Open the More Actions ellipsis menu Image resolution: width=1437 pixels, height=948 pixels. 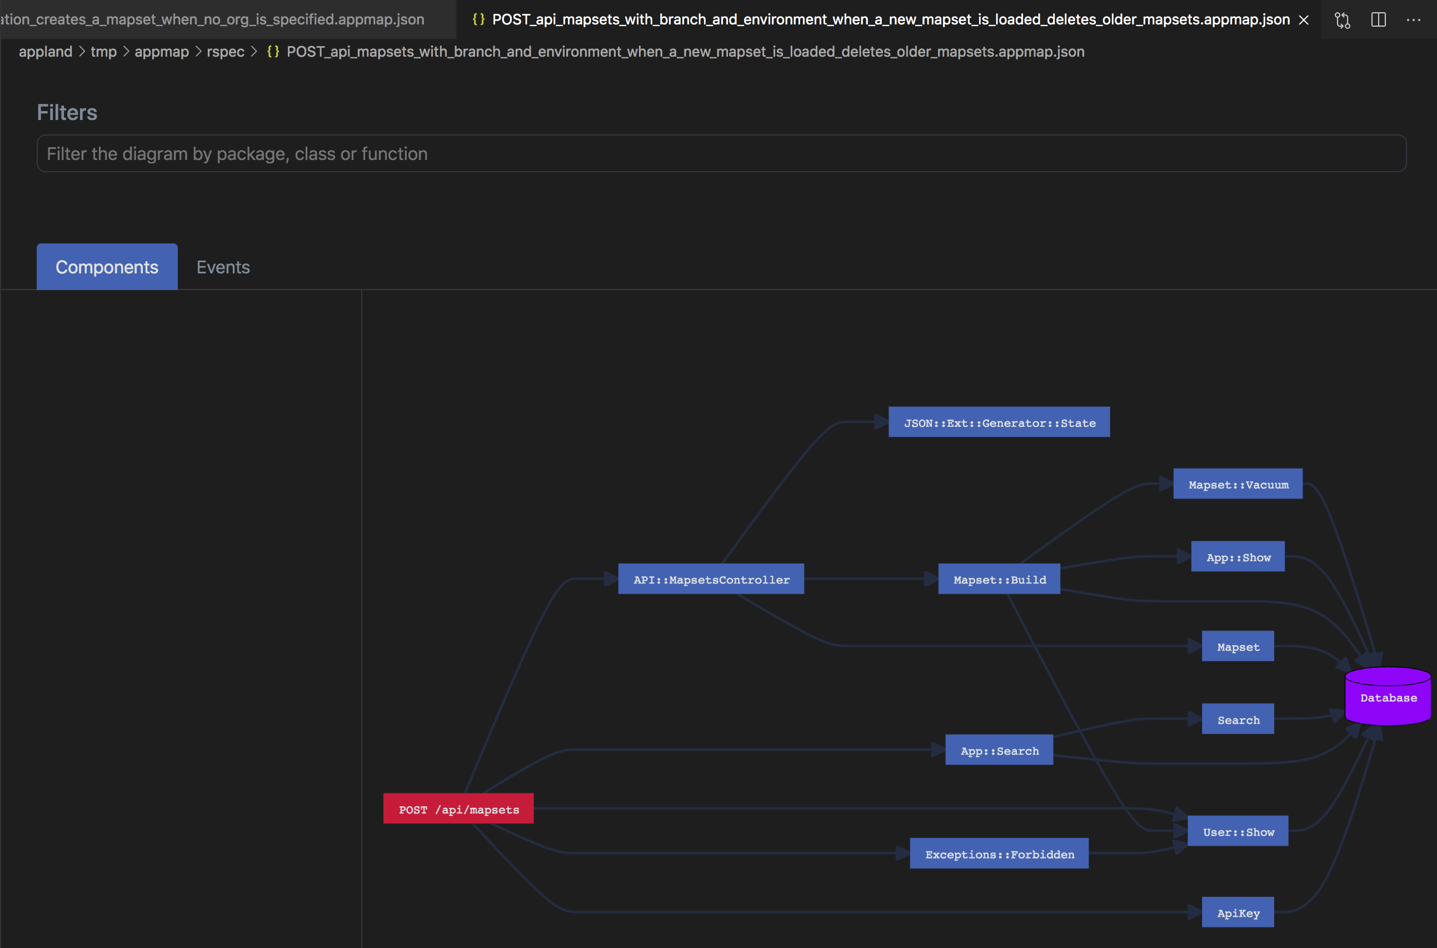point(1415,20)
